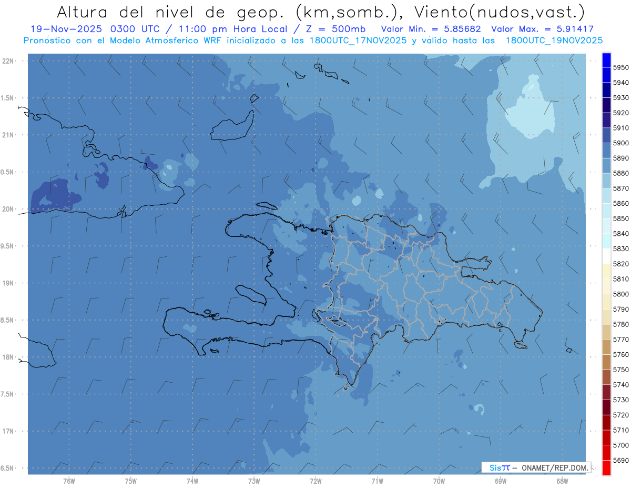631x488 pixels.
Task: Click the valid-until time '1800UTC_19NOV2025'
Action: 554,40
